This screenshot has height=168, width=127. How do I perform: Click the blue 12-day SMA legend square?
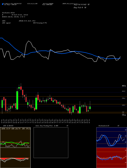[x=3, y=4]
